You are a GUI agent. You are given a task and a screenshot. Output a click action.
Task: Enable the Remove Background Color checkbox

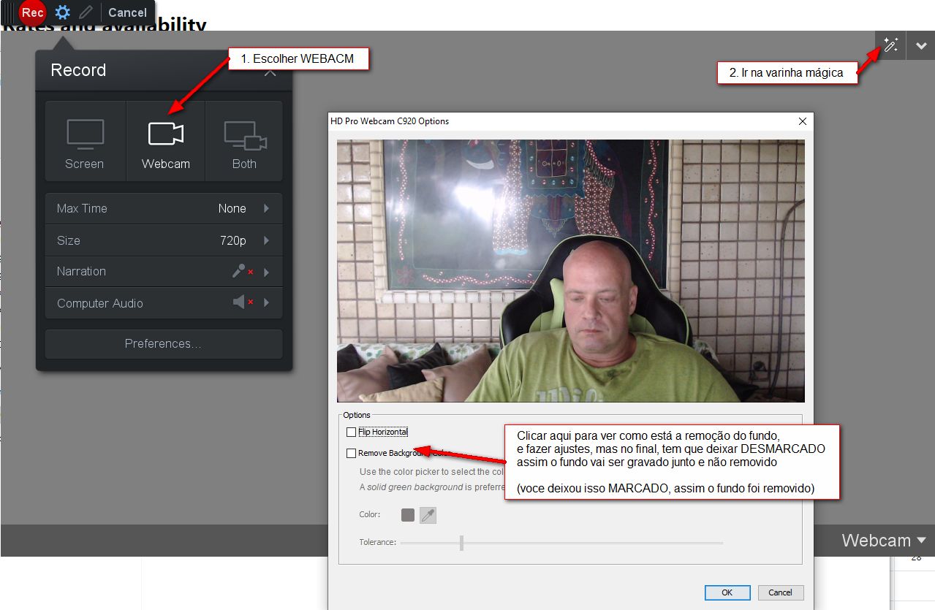point(352,453)
